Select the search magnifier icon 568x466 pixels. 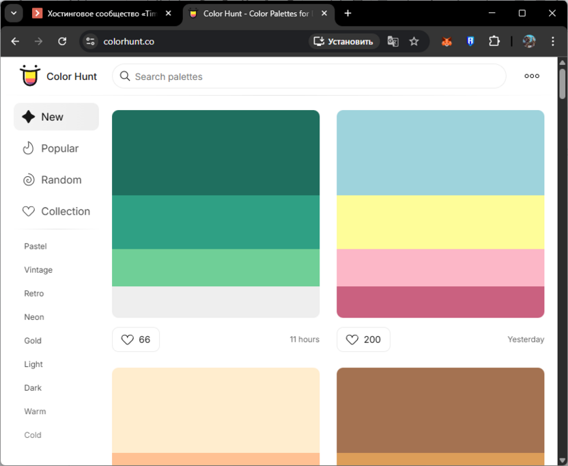coord(125,77)
